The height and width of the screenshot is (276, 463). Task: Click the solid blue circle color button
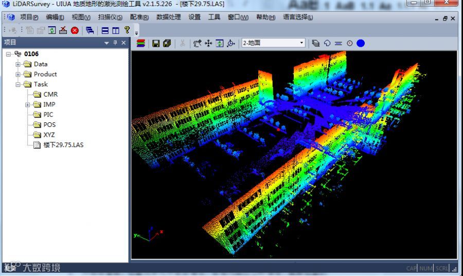coord(361,43)
